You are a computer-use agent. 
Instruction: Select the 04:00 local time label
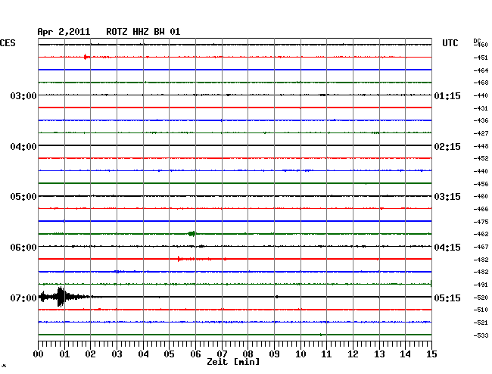[23, 147]
